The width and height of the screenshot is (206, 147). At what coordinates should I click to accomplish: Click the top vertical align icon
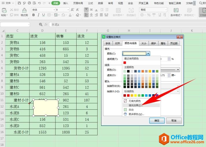86,10
